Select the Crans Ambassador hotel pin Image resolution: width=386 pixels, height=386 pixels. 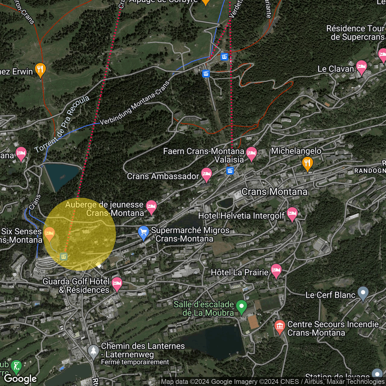pyautogui.click(x=207, y=174)
